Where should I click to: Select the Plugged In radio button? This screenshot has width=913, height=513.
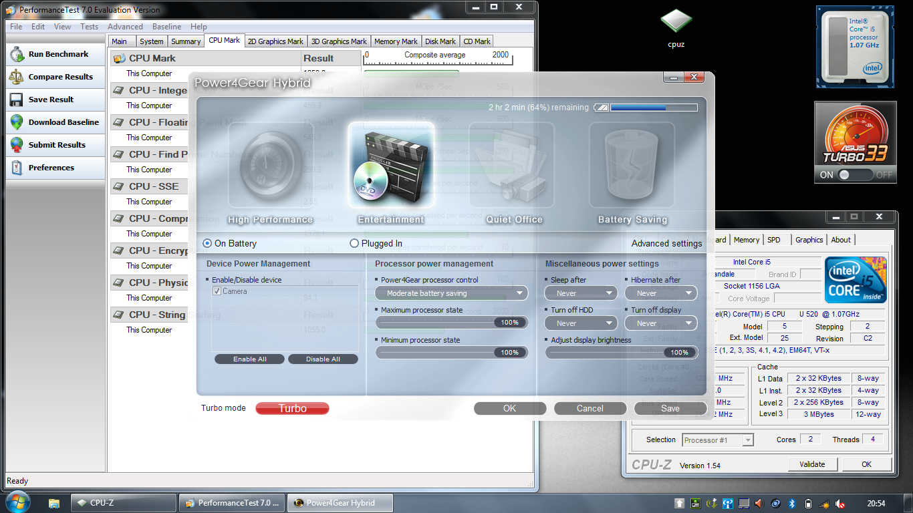[x=354, y=244]
